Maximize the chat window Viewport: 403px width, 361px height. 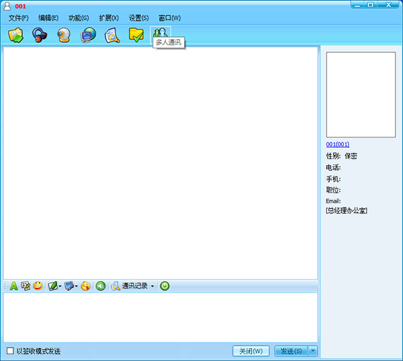[x=370, y=5]
